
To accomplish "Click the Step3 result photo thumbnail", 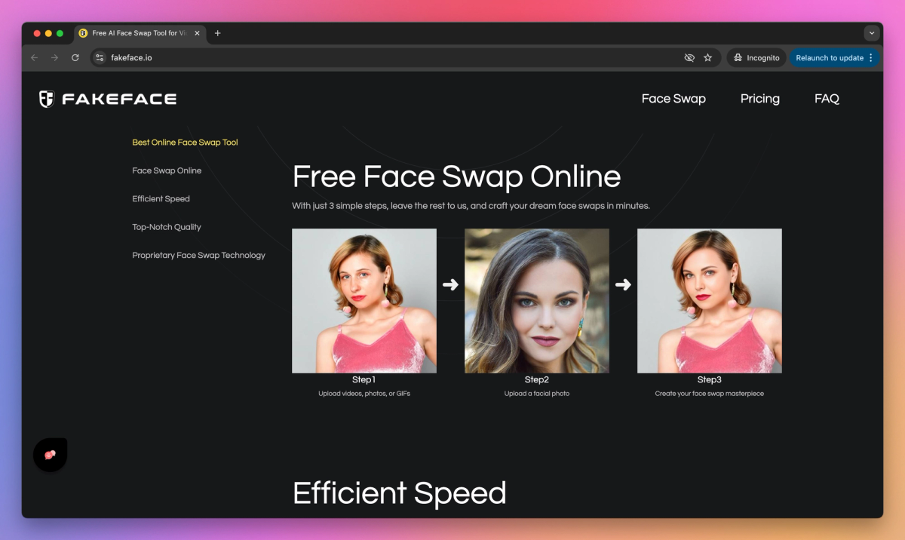I will click(710, 301).
